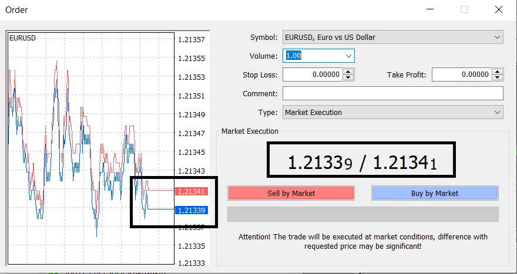This screenshot has width=517, height=274.
Task: Decrease Take Profit with the down arrow
Action: [498, 78]
